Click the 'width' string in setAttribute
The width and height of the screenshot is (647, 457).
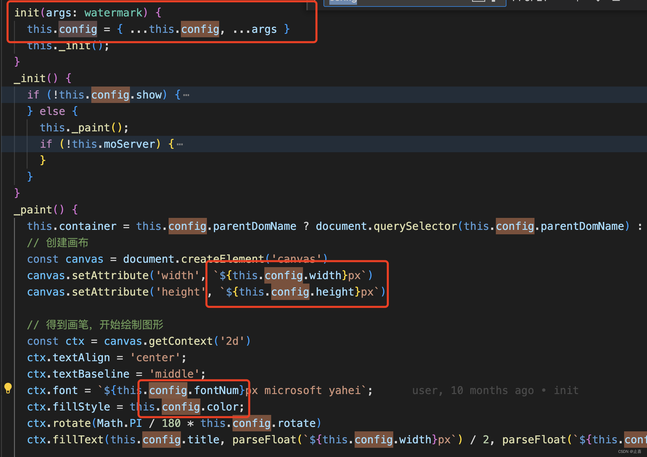pos(177,275)
